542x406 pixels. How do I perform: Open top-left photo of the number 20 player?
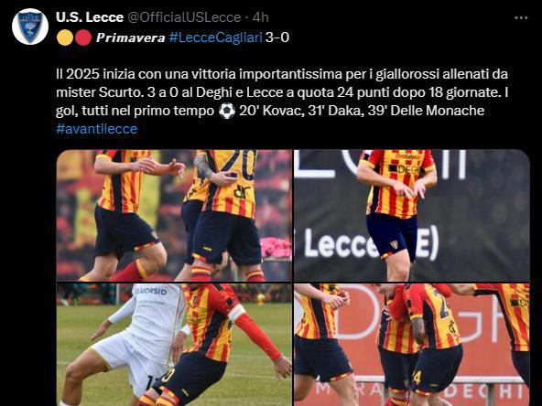174,216
